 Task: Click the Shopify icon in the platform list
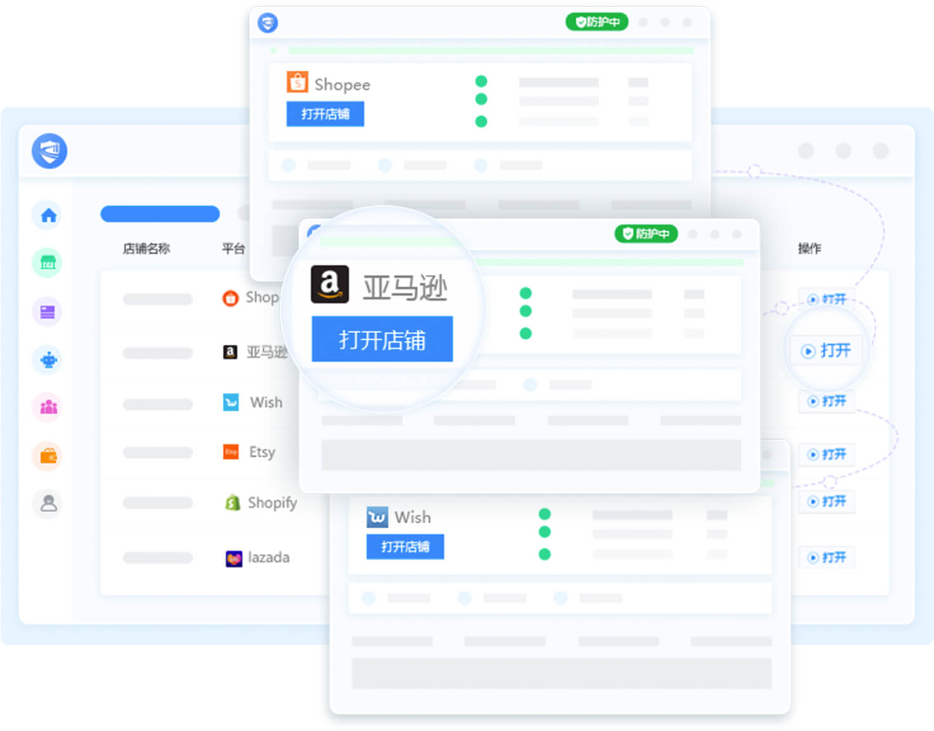click(x=233, y=503)
